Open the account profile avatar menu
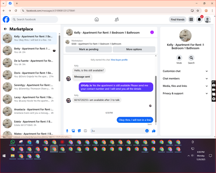Image resolution: width=216 pixels, height=173 pixels. 207,20
